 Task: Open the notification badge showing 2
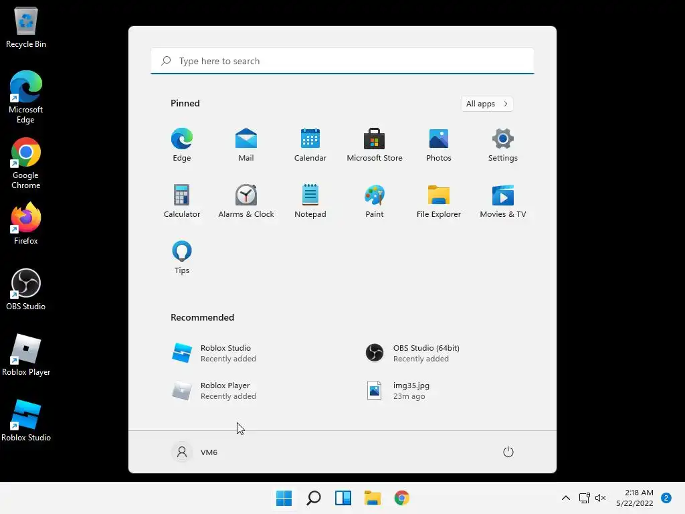[x=666, y=498]
